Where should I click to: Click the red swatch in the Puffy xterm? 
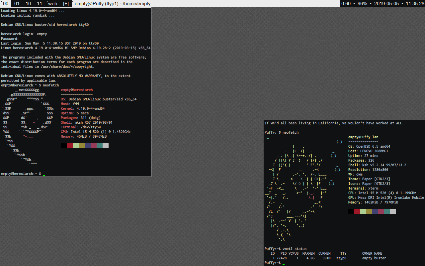coord(357,211)
